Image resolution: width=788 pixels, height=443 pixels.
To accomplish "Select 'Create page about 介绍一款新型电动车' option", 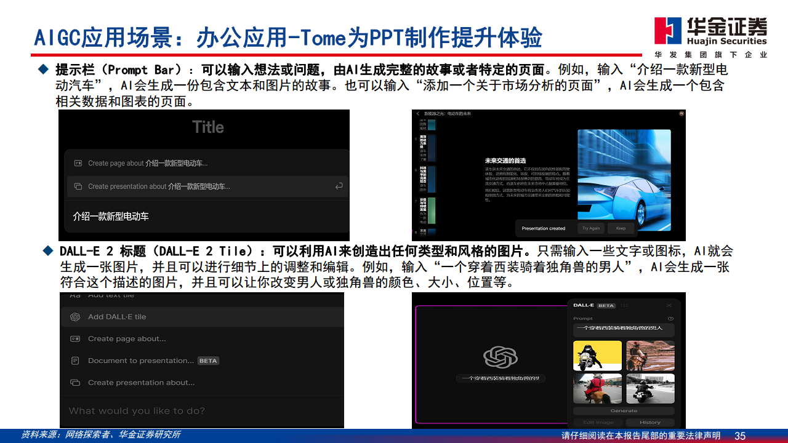I will coord(207,163).
